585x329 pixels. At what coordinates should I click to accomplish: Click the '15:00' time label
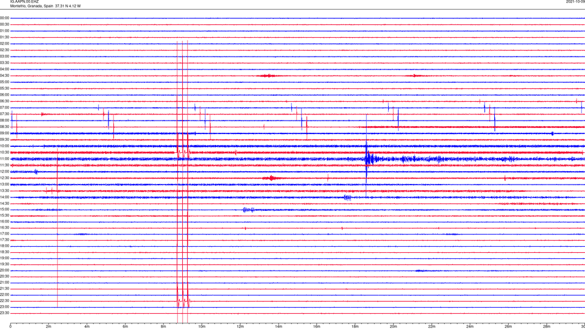click(x=5, y=210)
